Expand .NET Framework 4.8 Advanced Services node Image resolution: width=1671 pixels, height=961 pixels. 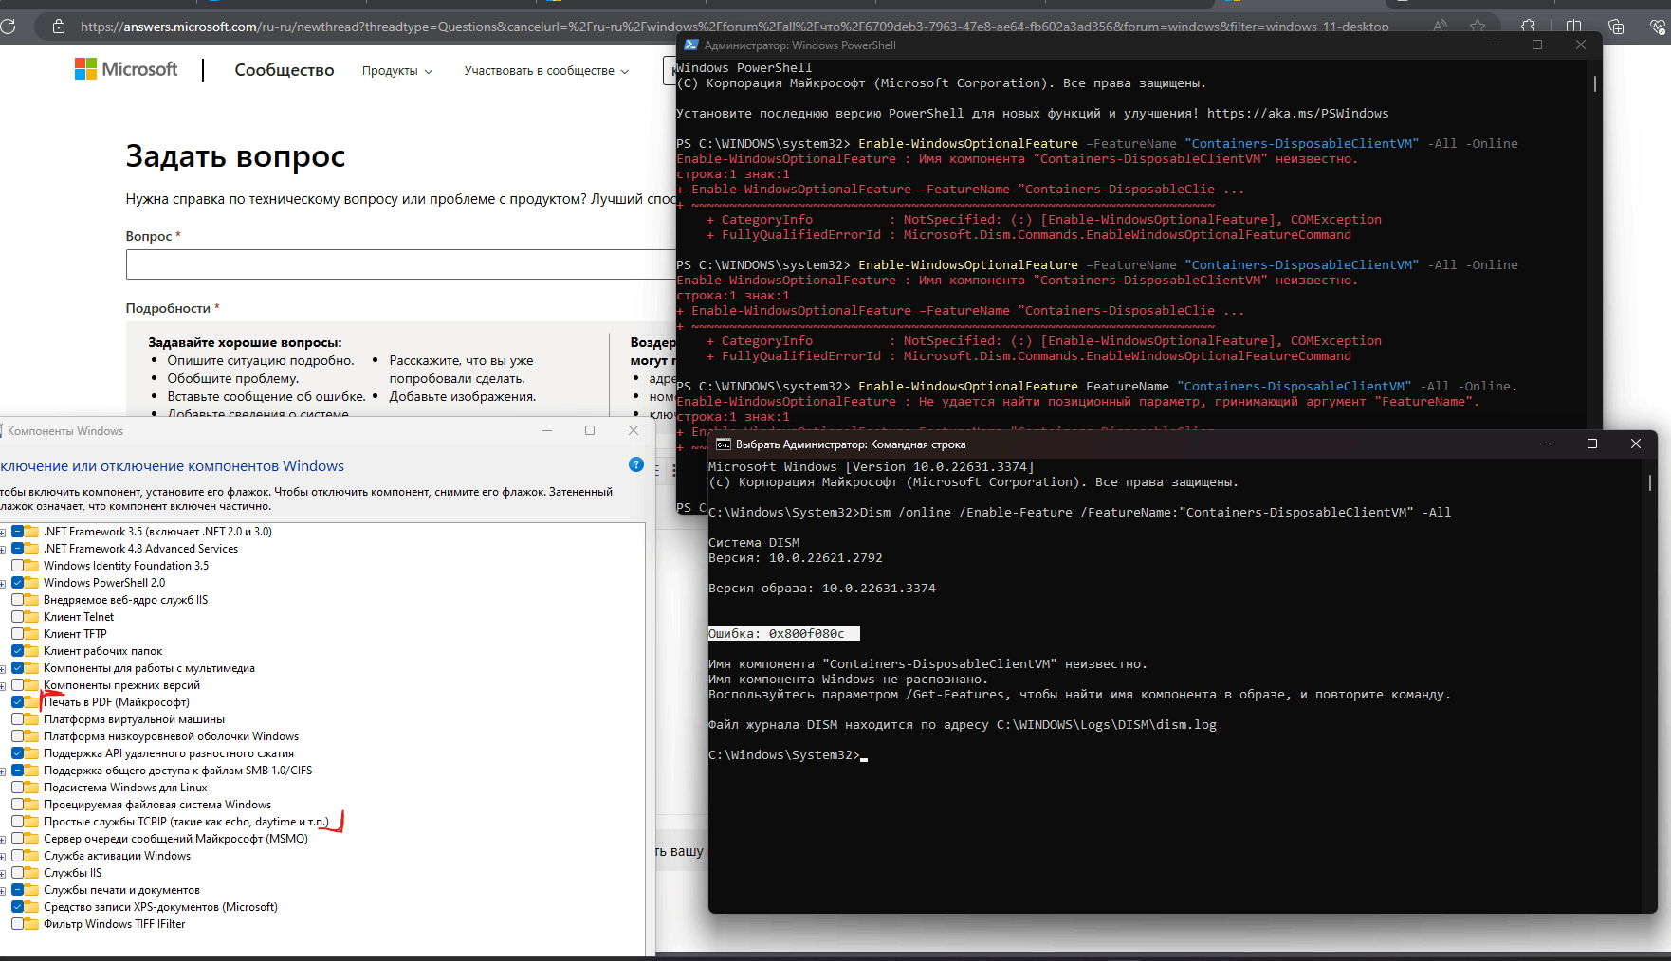point(3,549)
